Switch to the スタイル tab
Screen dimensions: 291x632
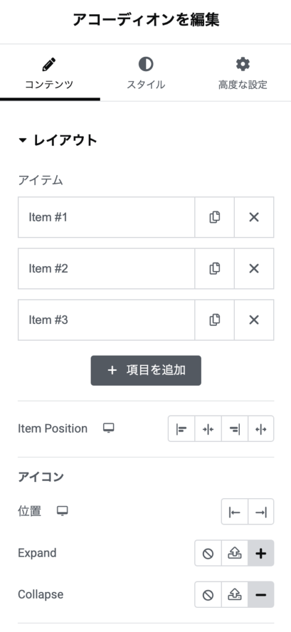point(145,74)
